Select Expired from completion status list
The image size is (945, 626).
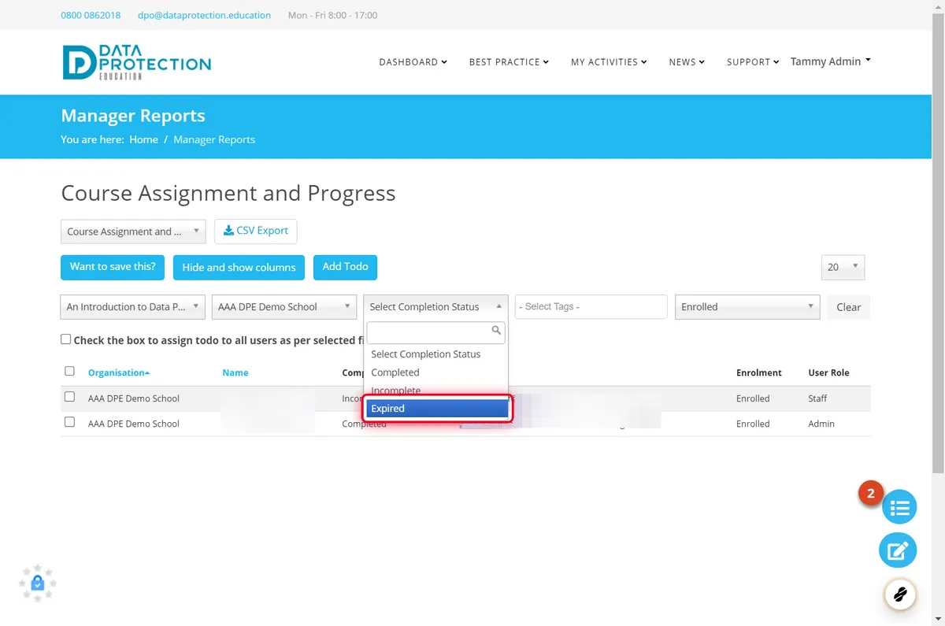(x=437, y=409)
